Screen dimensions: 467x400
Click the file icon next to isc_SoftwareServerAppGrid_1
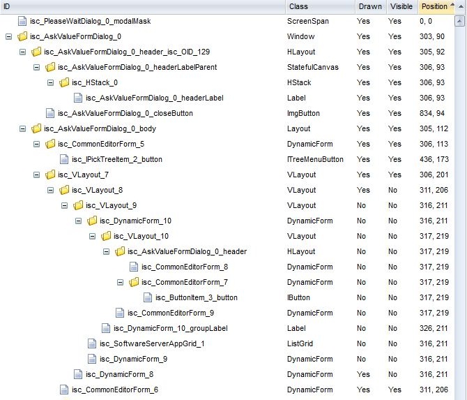coord(92,343)
